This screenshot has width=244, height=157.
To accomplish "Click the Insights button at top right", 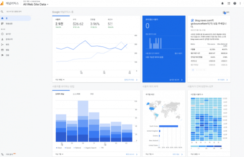I will click(226, 12).
